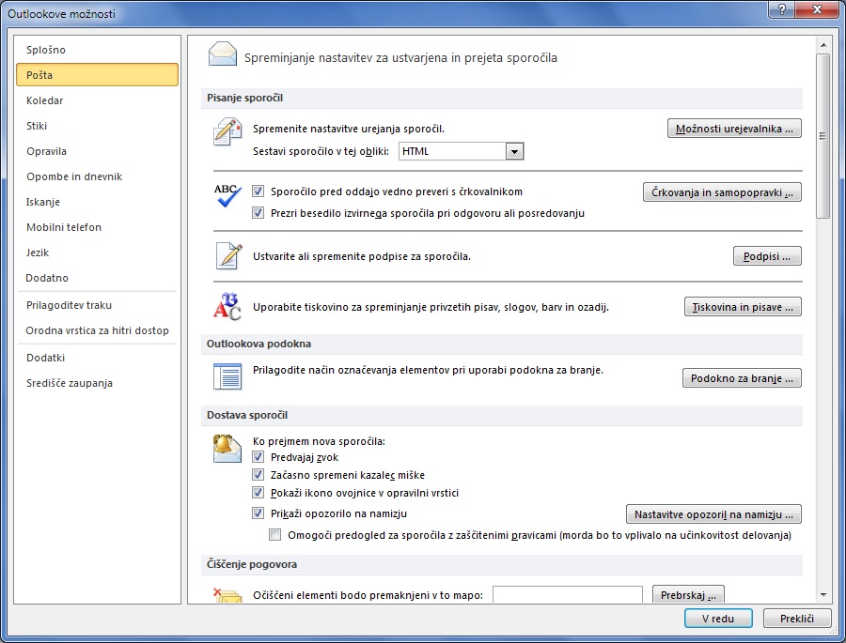Toggle spell check before sending checkbox
846x643 pixels.
(258, 191)
